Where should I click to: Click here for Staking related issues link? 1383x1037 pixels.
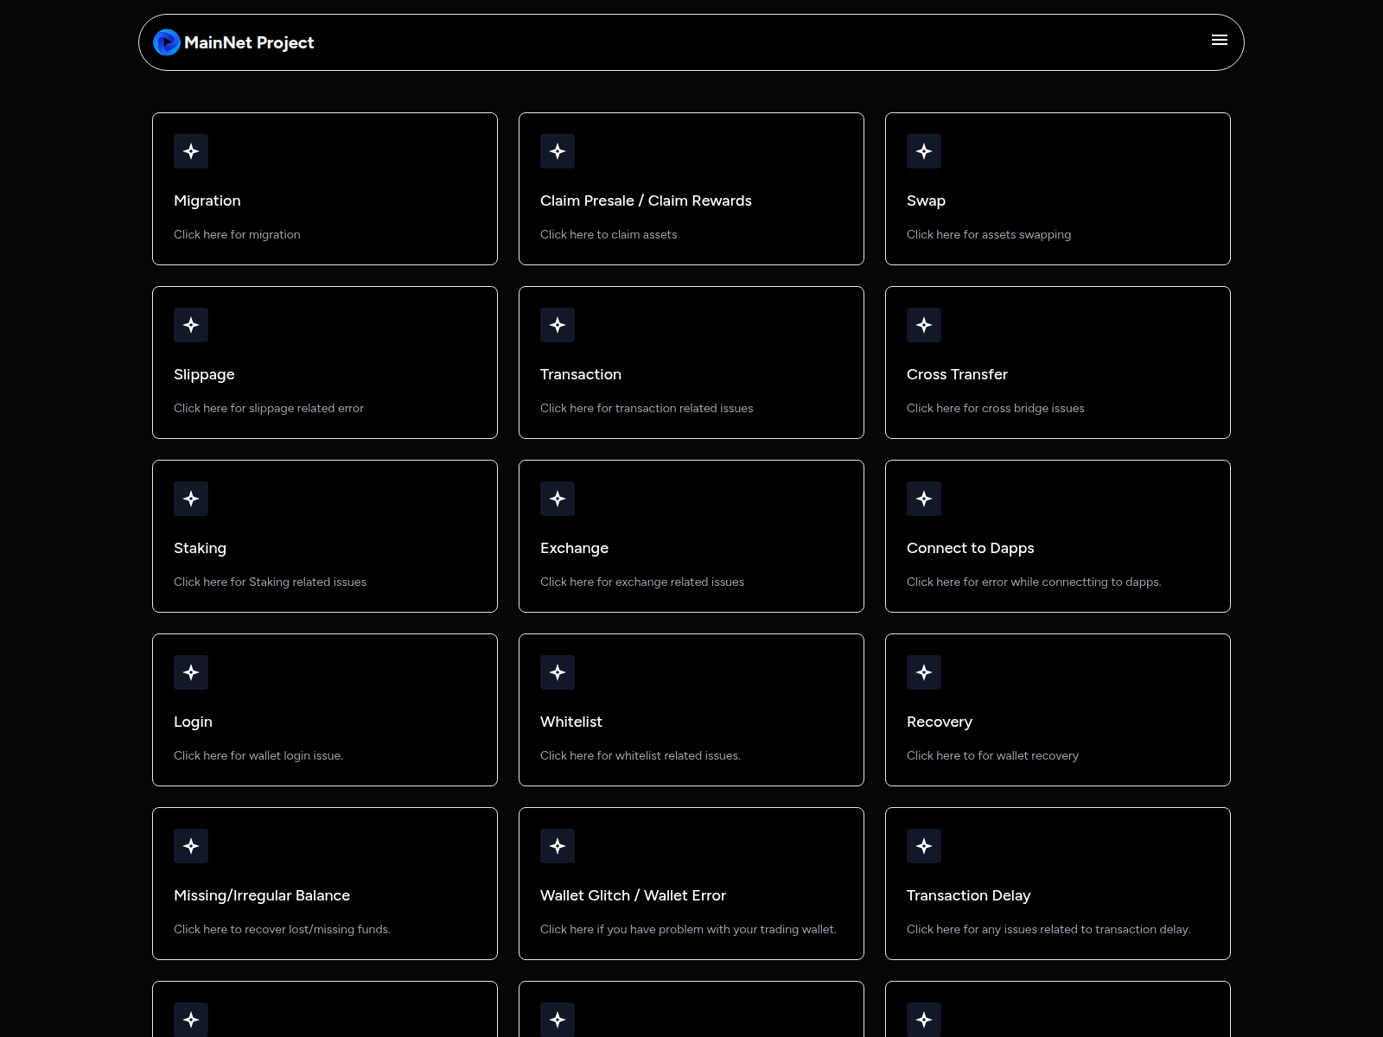coord(270,582)
